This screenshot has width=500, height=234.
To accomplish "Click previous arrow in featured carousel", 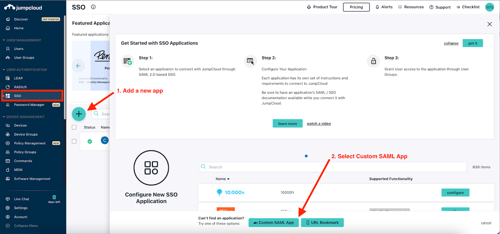I will [x=78, y=66].
